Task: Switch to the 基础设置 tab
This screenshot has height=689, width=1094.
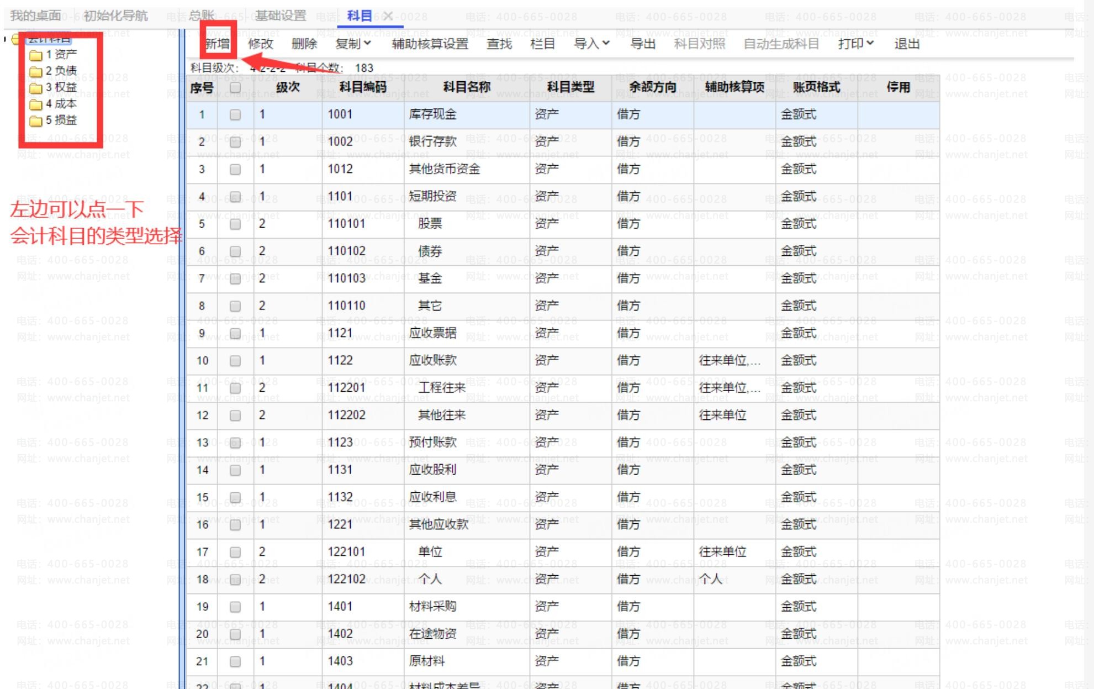Action: click(x=281, y=16)
